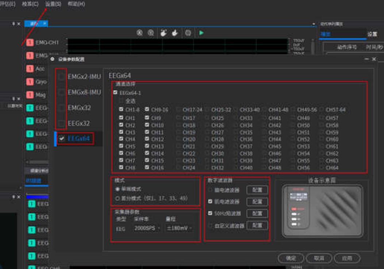Uncheck channel CH1
The image size is (384, 269).
(x=121, y=118)
